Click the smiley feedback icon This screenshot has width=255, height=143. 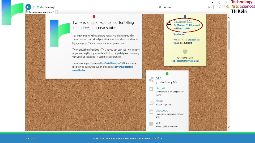(228, 7)
